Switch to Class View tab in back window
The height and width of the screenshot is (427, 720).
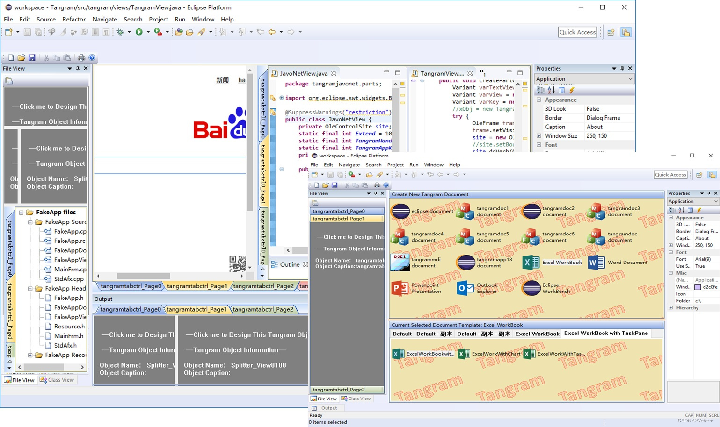(57, 380)
